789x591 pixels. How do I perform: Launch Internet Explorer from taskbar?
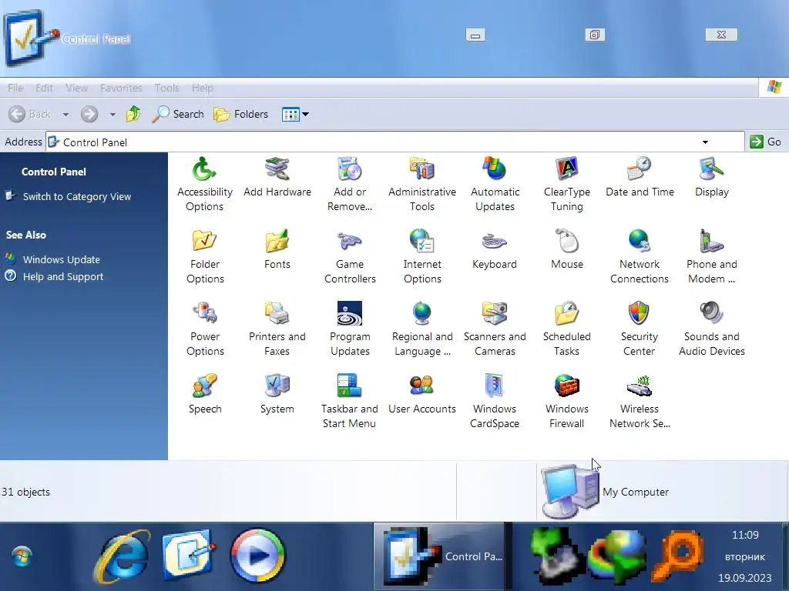point(123,556)
